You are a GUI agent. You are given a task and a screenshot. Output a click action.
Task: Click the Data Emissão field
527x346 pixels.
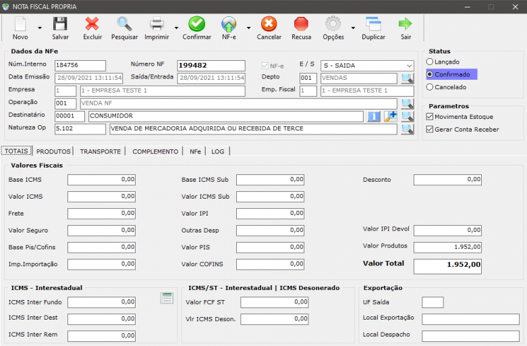88,78
